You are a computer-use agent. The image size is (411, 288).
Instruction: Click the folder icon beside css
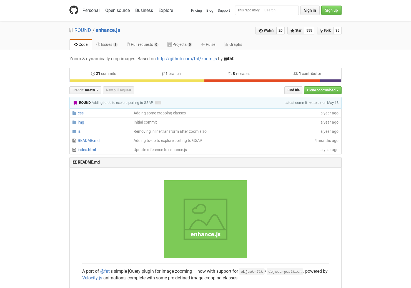click(74, 113)
